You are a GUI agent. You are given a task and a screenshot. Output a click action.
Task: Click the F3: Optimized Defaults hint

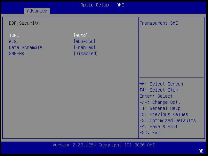[x=168, y=120]
